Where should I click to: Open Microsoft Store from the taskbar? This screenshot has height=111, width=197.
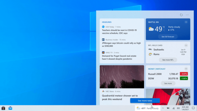click(x=3, y=108)
